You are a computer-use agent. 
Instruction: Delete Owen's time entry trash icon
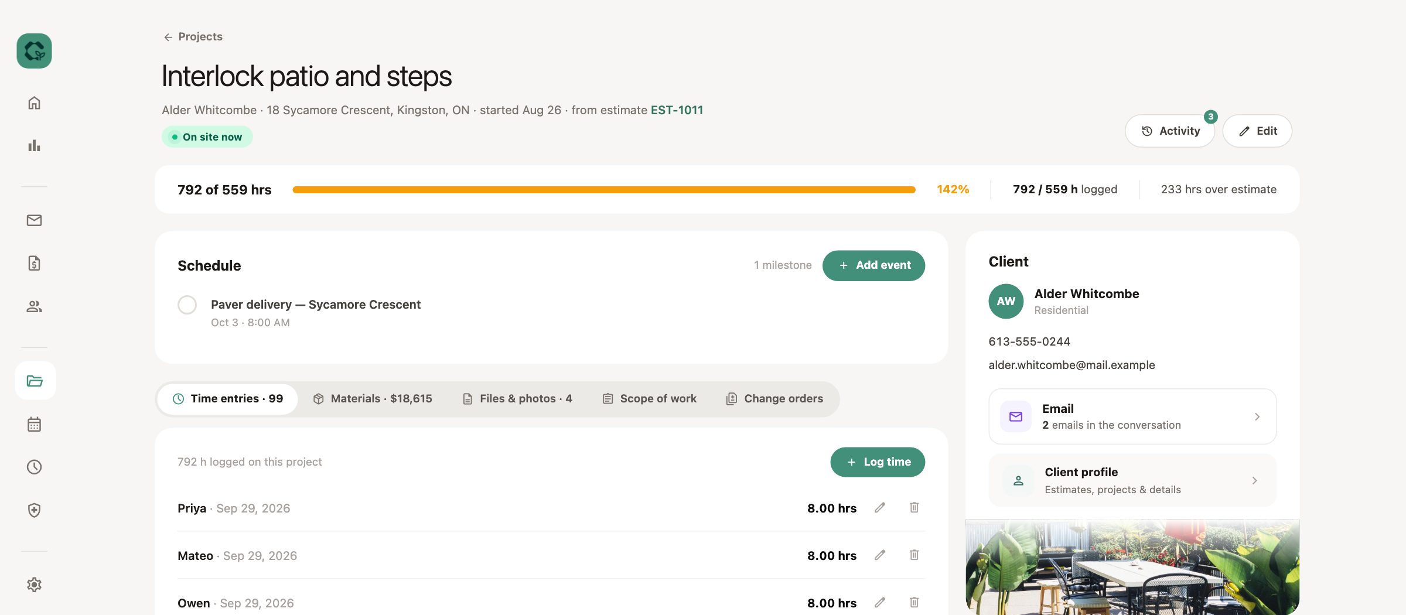coord(914,603)
